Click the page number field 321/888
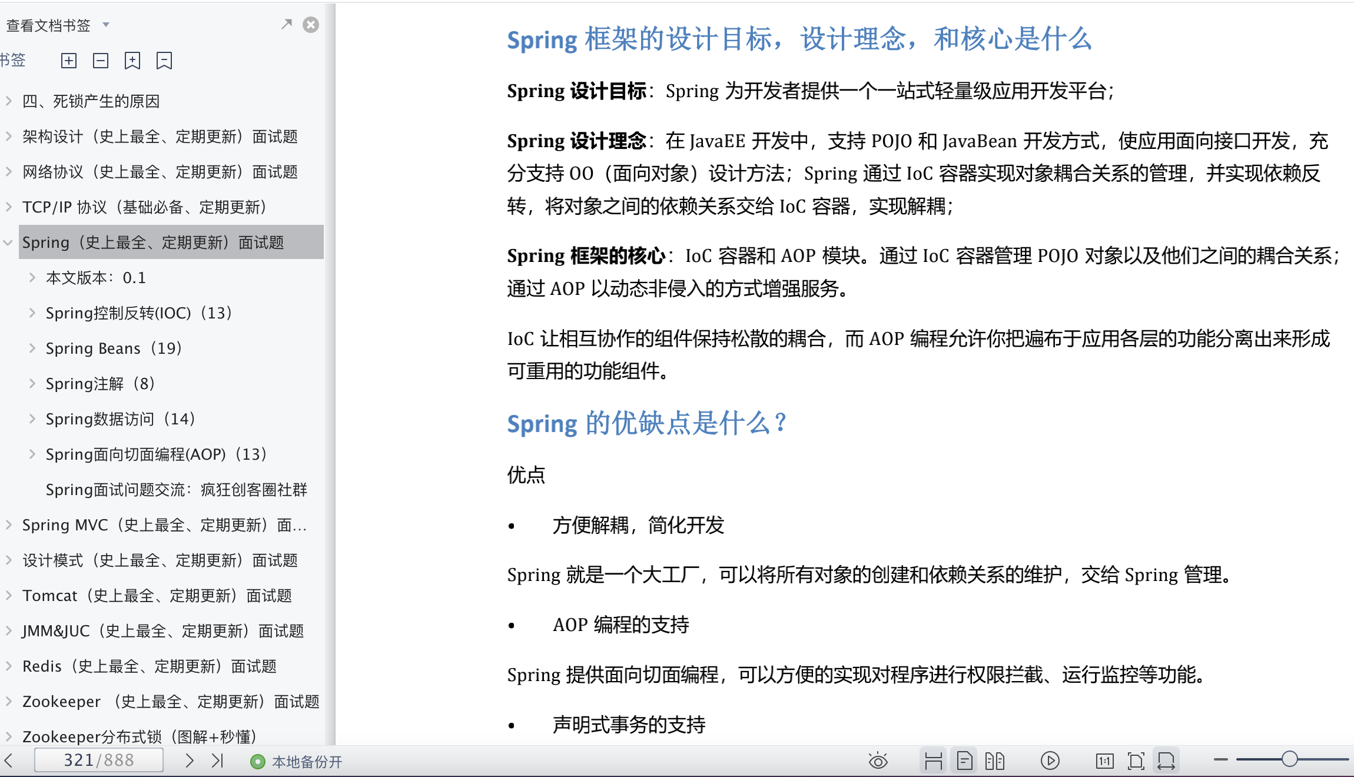The height and width of the screenshot is (777, 1354). pyautogui.click(x=99, y=761)
